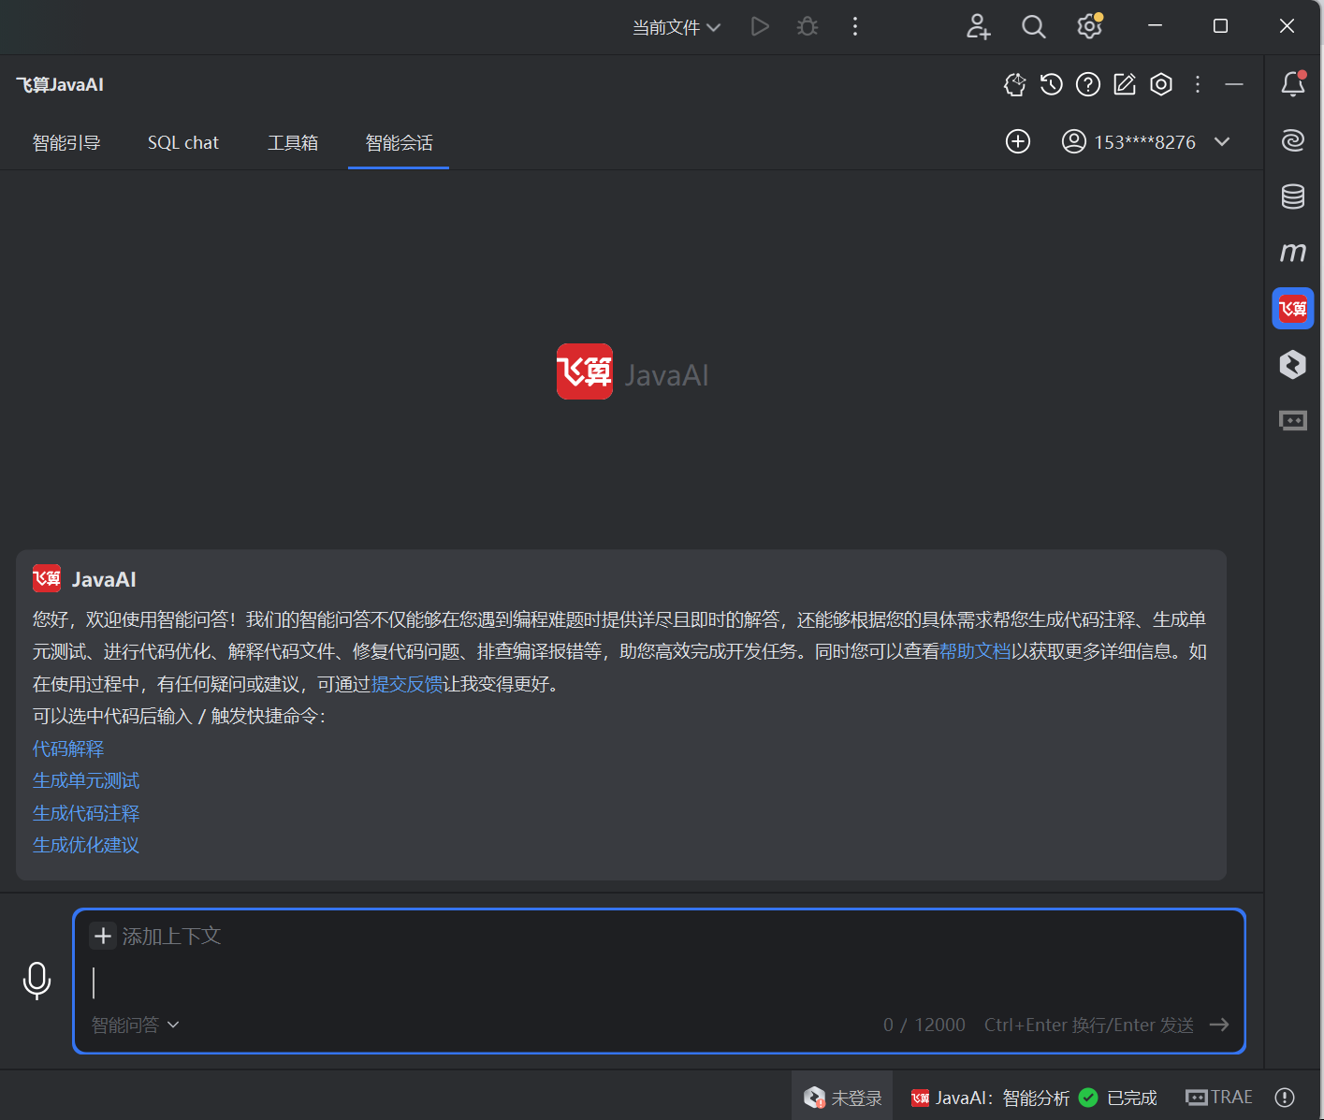The image size is (1324, 1120).
Task: Click the TRAE status bar widget
Action: point(1218,1097)
